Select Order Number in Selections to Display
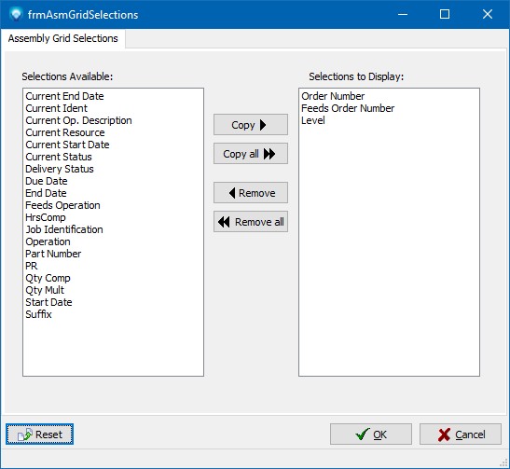Viewport: 510px width, 469px height. pyautogui.click(x=333, y=96)
